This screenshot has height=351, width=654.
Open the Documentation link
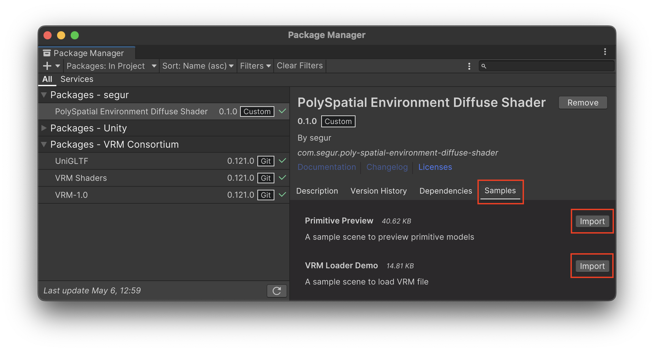(x=327, y=167)
